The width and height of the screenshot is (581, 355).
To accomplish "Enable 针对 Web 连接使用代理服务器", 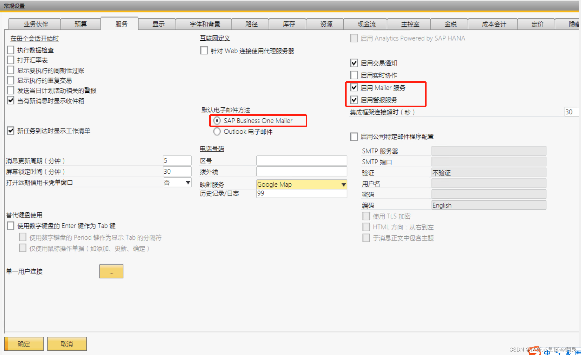I will [x=204, y=50].
